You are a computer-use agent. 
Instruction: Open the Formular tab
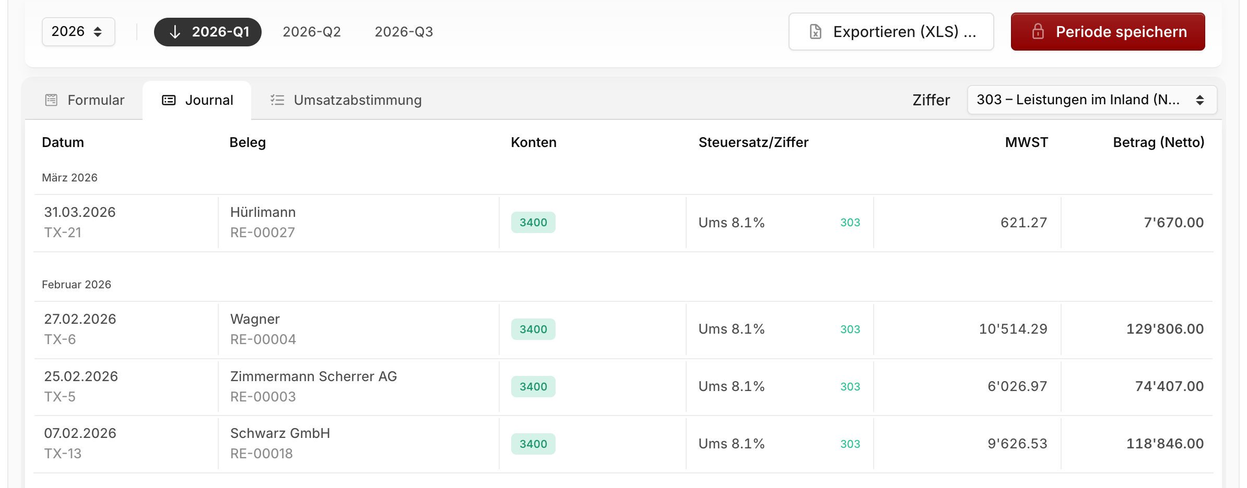click(x=85, y=100)
